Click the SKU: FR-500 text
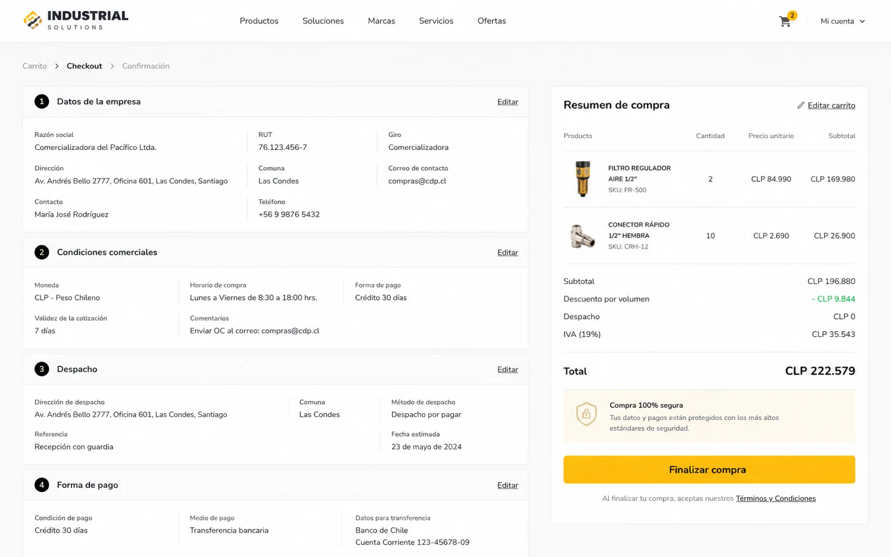Viewport: 891px width, 557px height. (x=627, y=190)
